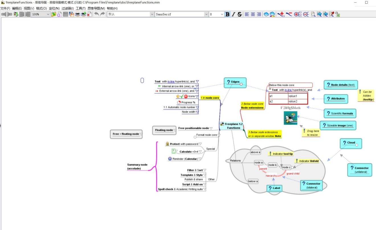Open the 视图(V) menu

[x=29, y=8]
